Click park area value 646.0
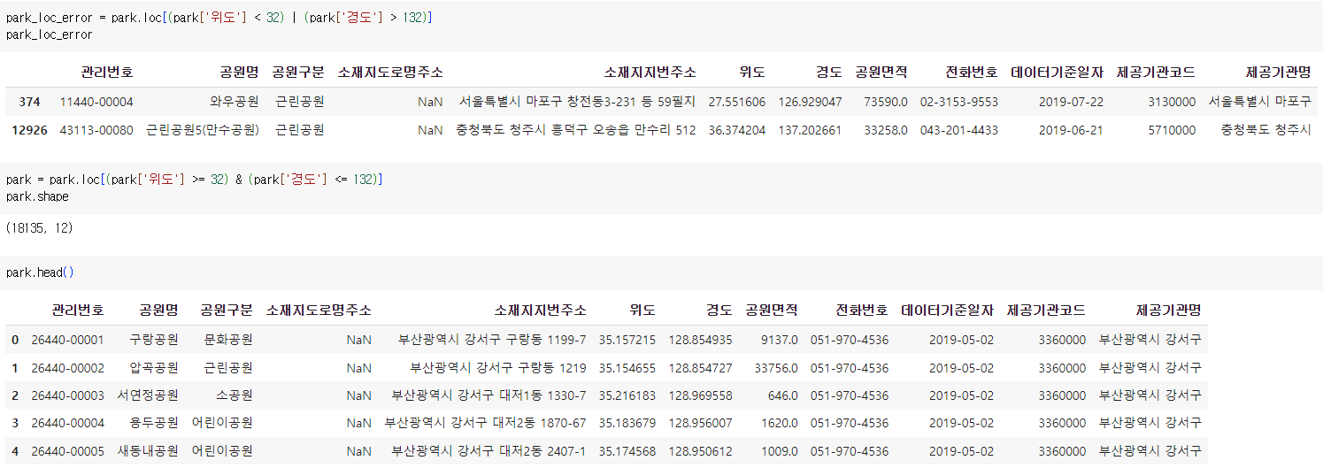The width and height of the screenshot is (1323, 468). coord(783,395)
